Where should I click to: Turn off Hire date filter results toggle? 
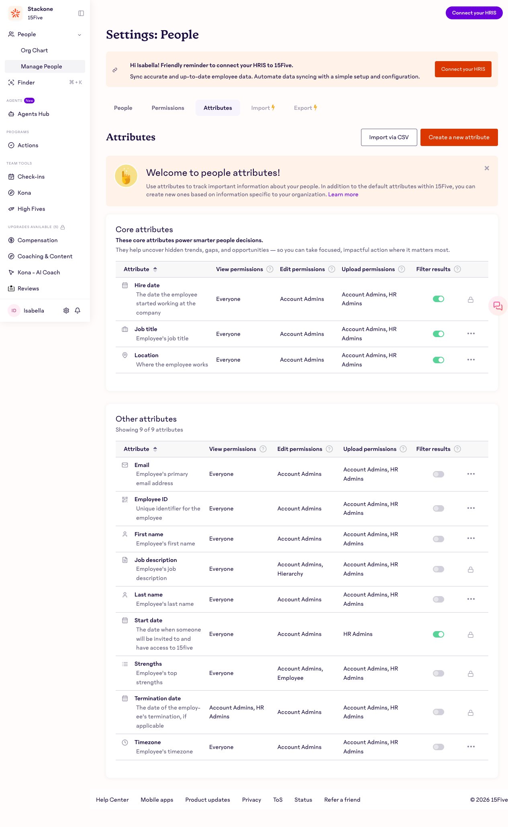tap(439, 299)
